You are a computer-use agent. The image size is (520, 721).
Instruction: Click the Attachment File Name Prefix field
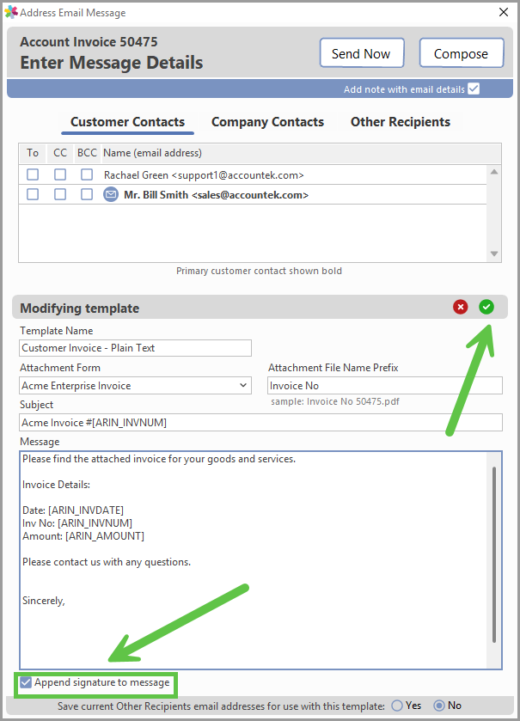click(385, 385)
